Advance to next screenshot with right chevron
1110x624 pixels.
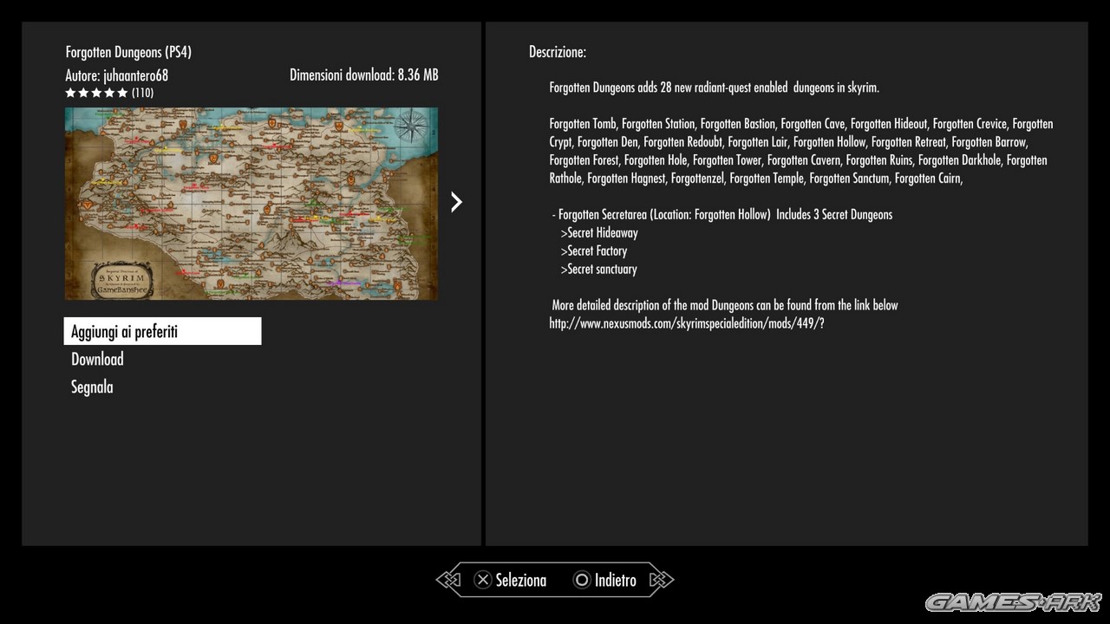pyautogui.click(x=456, y=202)
